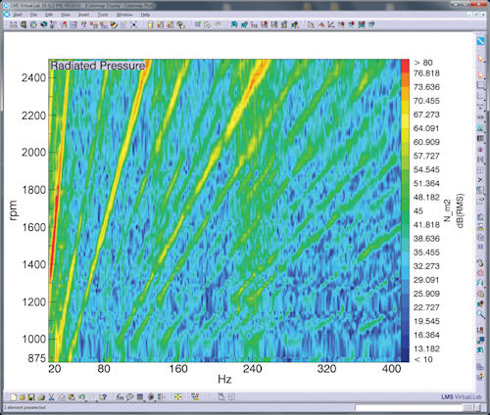The image size is (490, 415).
Task: Click the command input field in the status bar
Action: pyautogui.click(x=410, y=408)
